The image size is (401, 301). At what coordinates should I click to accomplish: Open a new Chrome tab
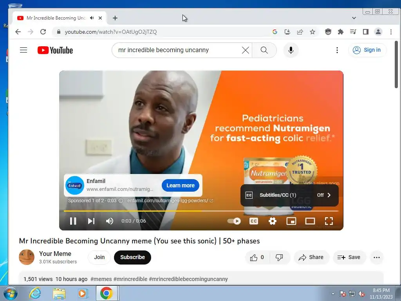(115, 18)
